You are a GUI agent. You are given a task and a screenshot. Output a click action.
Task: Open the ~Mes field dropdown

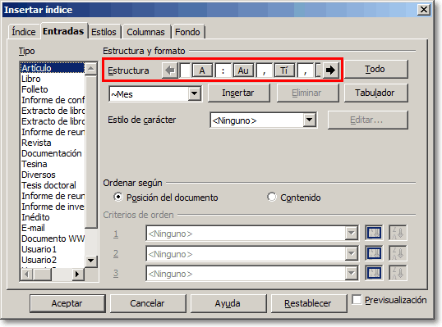click(x=194, y=93)
